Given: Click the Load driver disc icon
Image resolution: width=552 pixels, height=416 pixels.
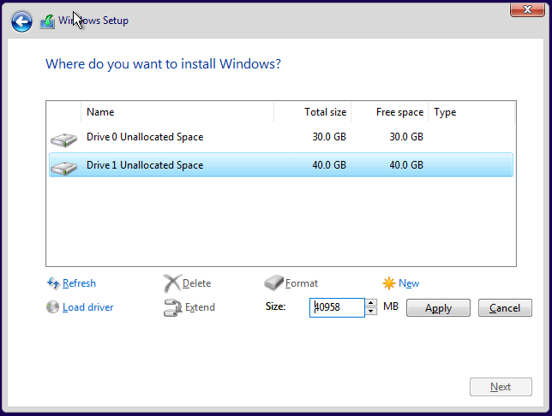Looking at the screenshot, I should 52,307.
